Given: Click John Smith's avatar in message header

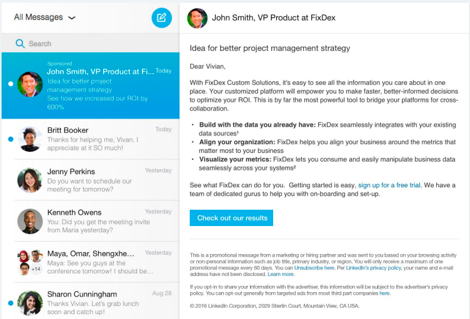Looking at the screenshot, I should pyautogui.click(x=197, y=18).
